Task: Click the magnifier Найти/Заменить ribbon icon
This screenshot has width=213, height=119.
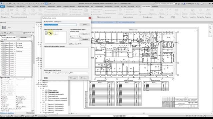Action: [x=17, y=12]
